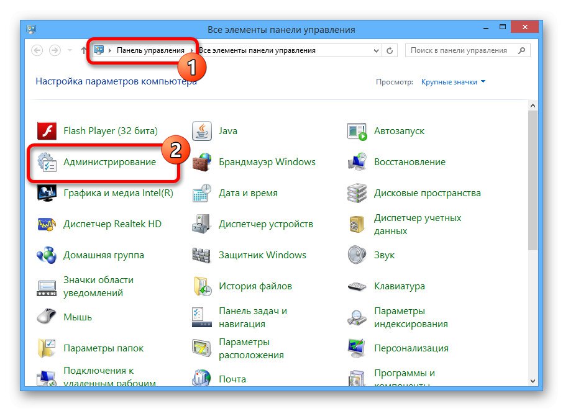Expand the Панель управления breadcrumb arrow
This screenshot has height=411, width=563.
point(192,50)
